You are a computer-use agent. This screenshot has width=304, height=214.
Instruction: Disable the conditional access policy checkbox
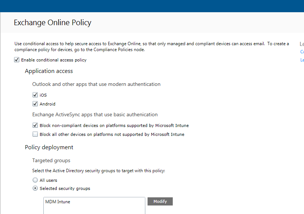coord(17,60)
